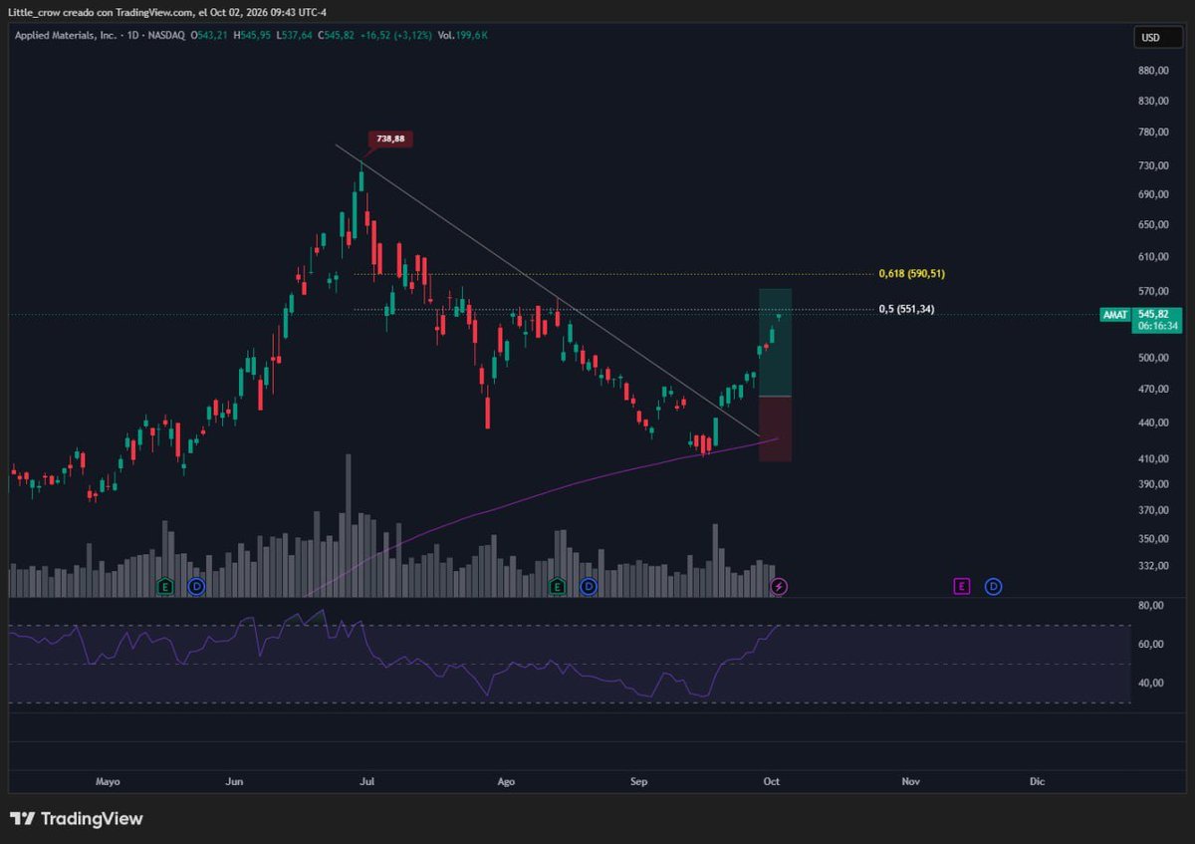1195x844 pixels.
Task: Click the 880,00 price axis label
Action: click(1153, 71)
